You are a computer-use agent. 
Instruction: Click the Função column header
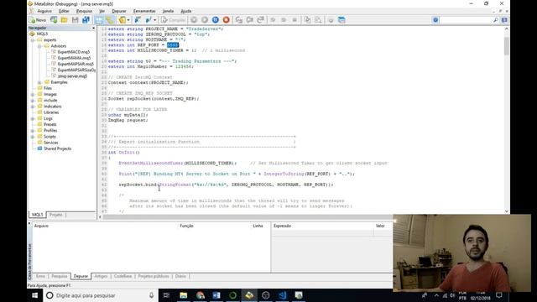186,226
